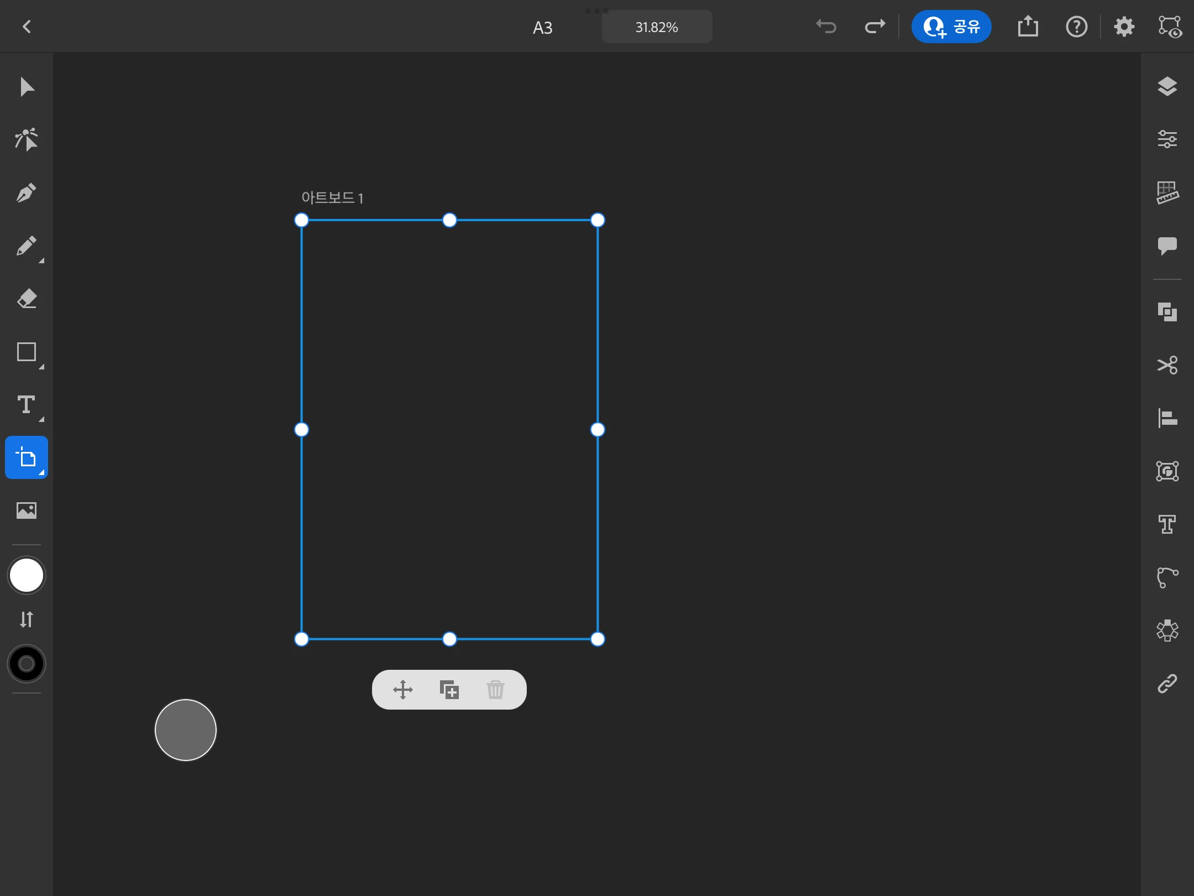1194x896 pixels.
Task: Swap fill and stroke colors
Action: 26,619
